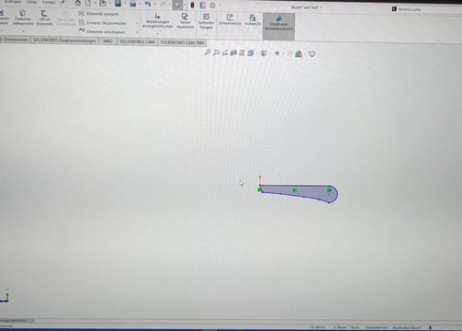The width and height of the screenshot is (462, 331).
Task: Click the Open document icon
Action: click(x=103, y=4)
